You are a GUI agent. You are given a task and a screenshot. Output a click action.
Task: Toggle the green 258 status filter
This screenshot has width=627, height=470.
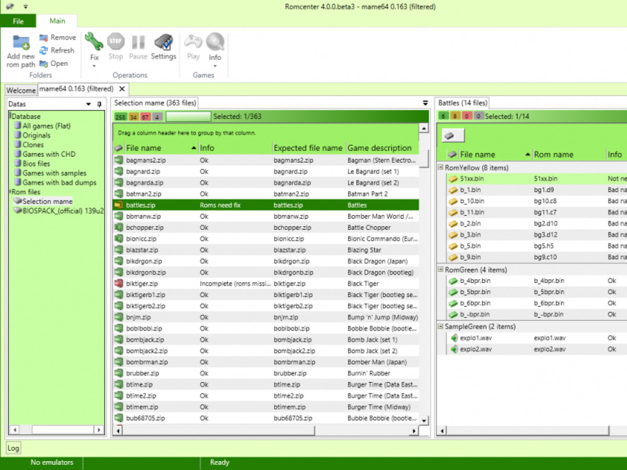pyautogui.click(x=120, y=117)
